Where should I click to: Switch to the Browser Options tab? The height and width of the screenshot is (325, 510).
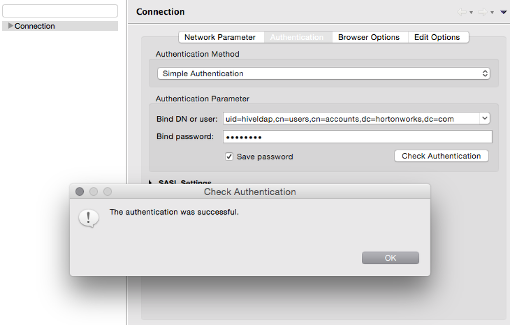click(368, 37)
